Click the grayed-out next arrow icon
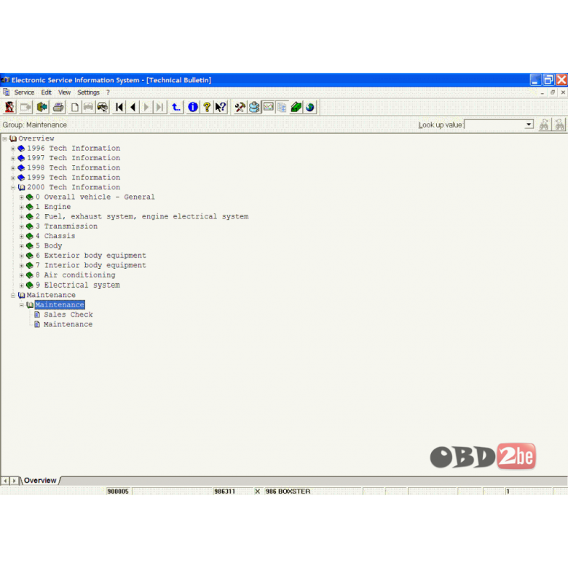The image size is (568, 568). (x=146, y=107)
